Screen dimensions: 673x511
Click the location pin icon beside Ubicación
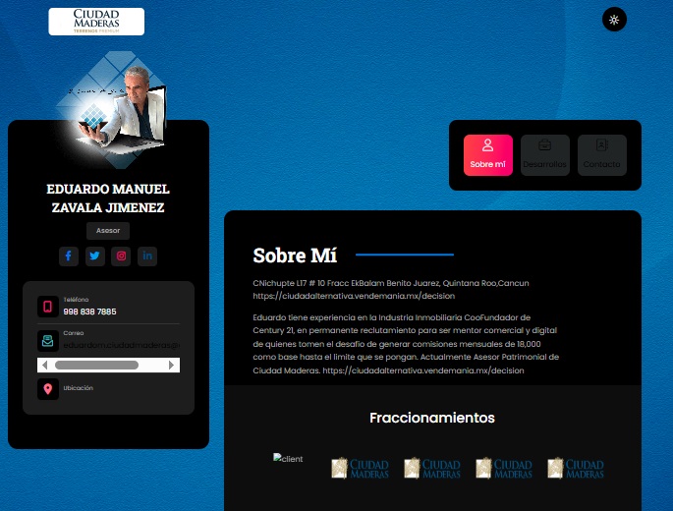(47, 389)
